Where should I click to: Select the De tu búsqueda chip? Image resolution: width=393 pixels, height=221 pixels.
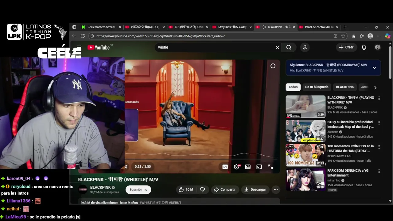317,87
